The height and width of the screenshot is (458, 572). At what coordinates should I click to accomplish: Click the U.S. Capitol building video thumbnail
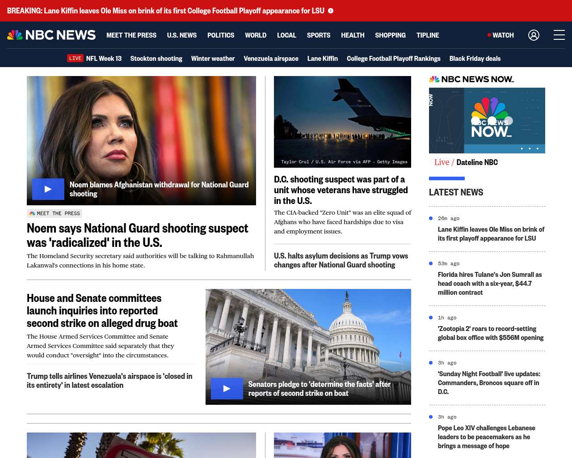pos(308,347)
